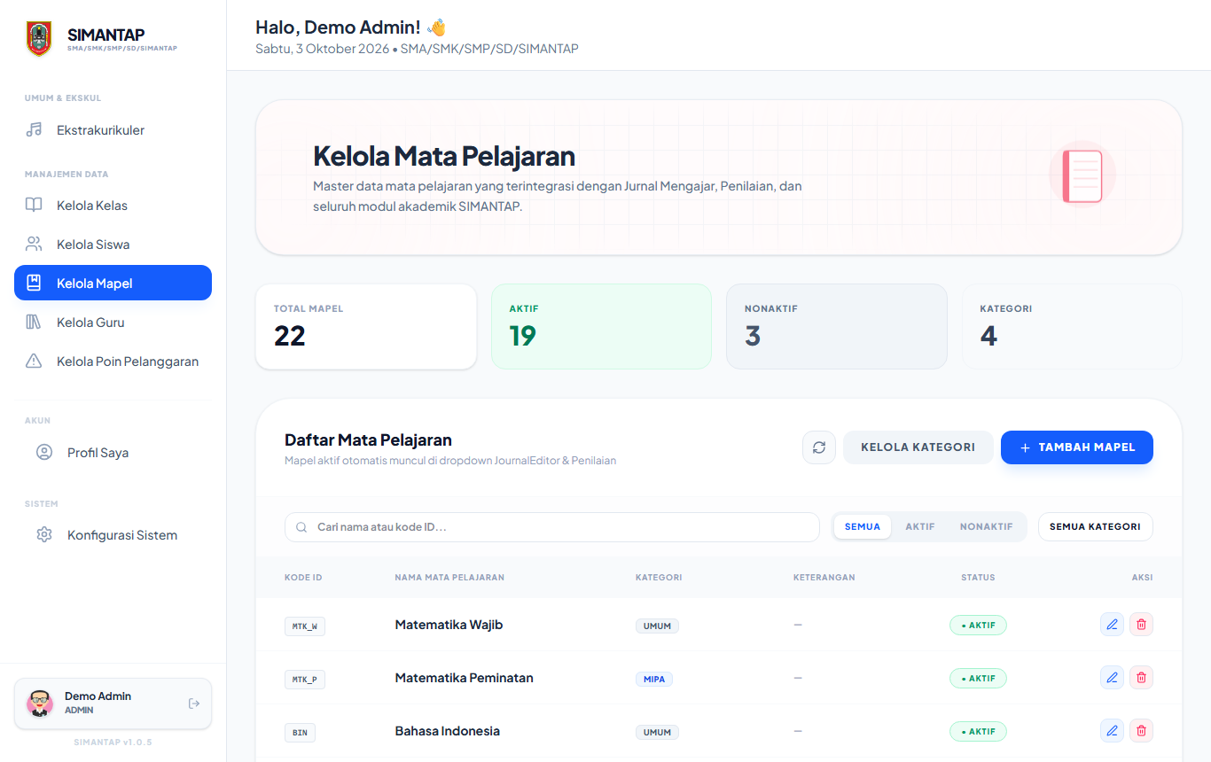Viewport: 1211px width, 762px height.
Task: Edit the Matematika Wajib row
Action: click(1112, 625)
